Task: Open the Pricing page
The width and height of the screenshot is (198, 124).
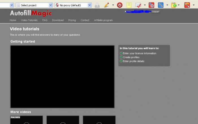Action: coord(72,20)
